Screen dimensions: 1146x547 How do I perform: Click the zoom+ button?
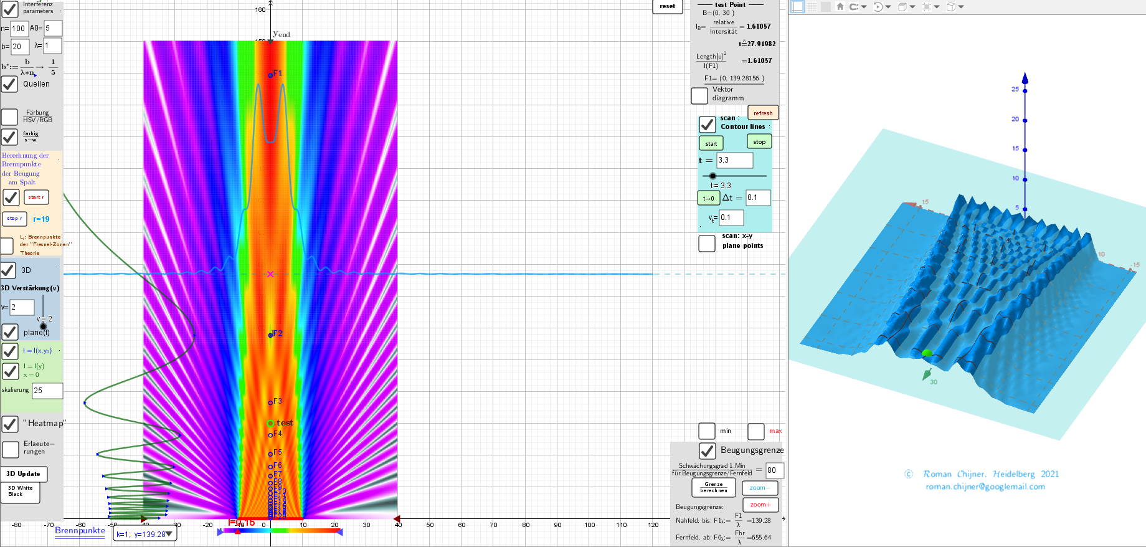760,505
